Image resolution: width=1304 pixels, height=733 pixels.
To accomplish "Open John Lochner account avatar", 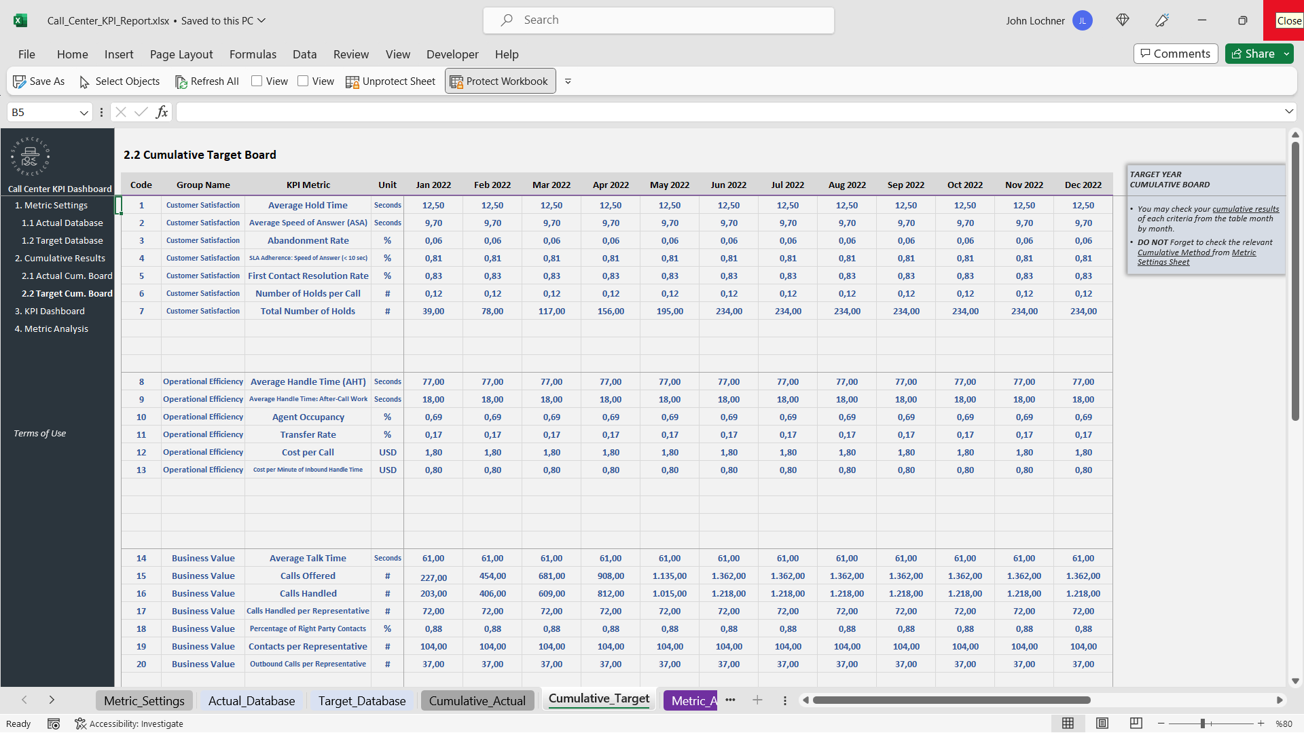I will point(1083,20).
